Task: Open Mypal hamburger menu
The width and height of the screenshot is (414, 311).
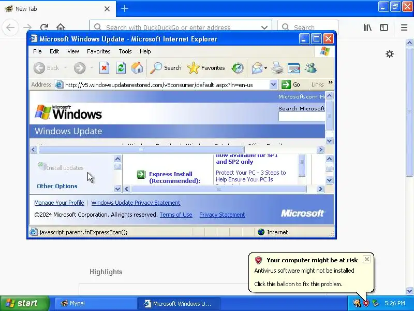Action: 404,27
